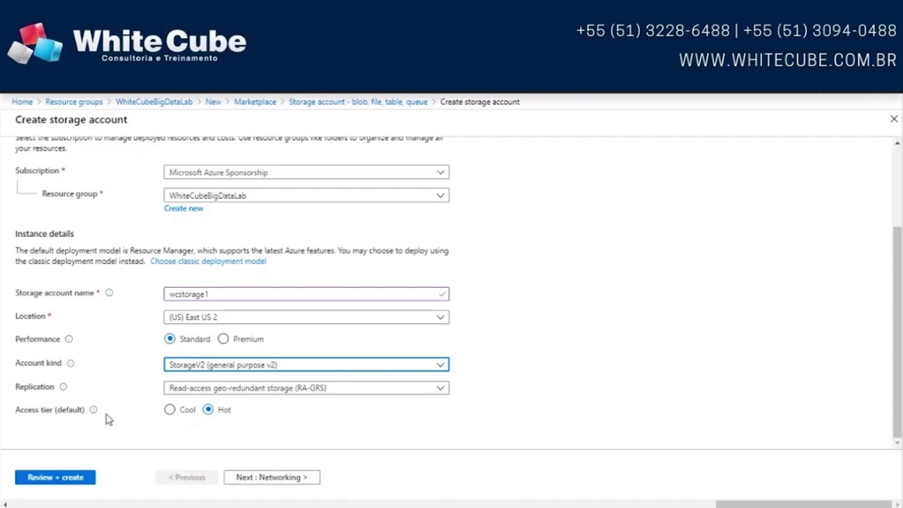Close the Create storage account blade
This screenshot has width=903, height=508.
point(894,119)
